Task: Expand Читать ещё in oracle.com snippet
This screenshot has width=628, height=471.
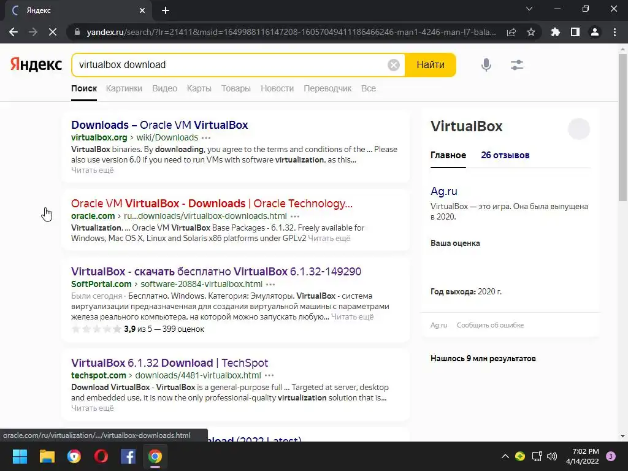Action: click(x=329, y=239)
